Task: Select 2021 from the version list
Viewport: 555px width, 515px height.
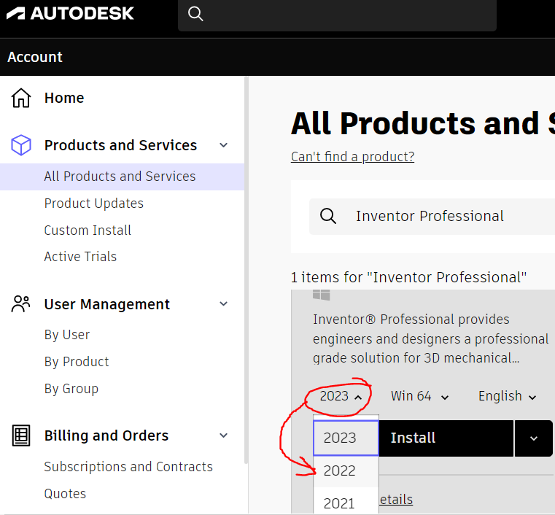Action: pos(340,503)
